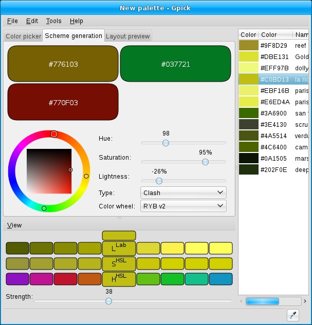Open the Tools menu
This screenshot has height=325, width=312.
point(53,21)
